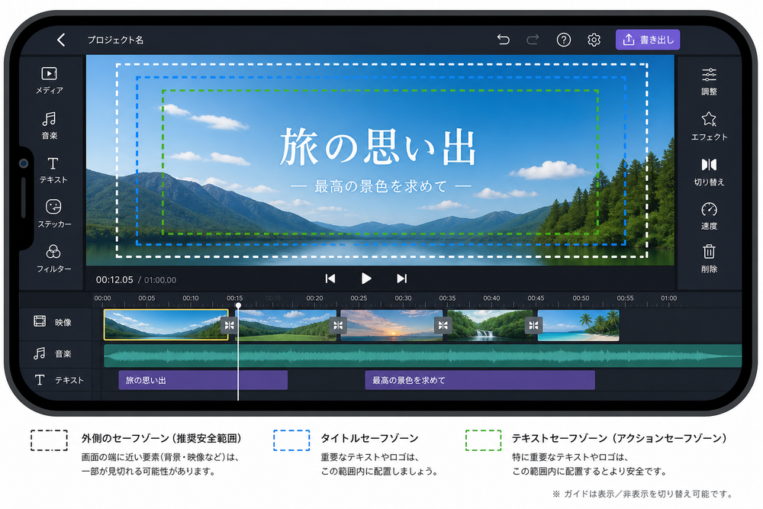Open the 音楽 panel in the left sidebar

[49, 126]
